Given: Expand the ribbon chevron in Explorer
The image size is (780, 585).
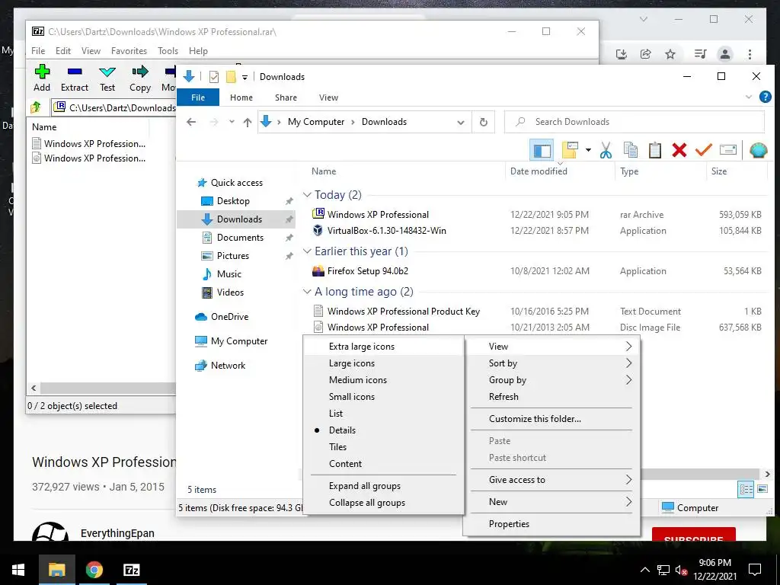Looking at the screenshot, I should (x=749, y=97).
